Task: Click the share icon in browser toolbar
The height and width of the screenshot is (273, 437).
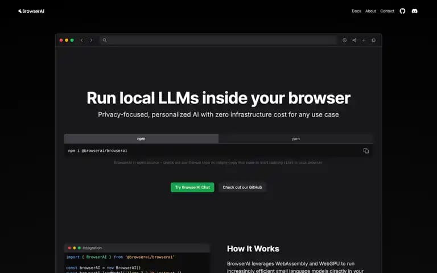Action: point(354,40)
